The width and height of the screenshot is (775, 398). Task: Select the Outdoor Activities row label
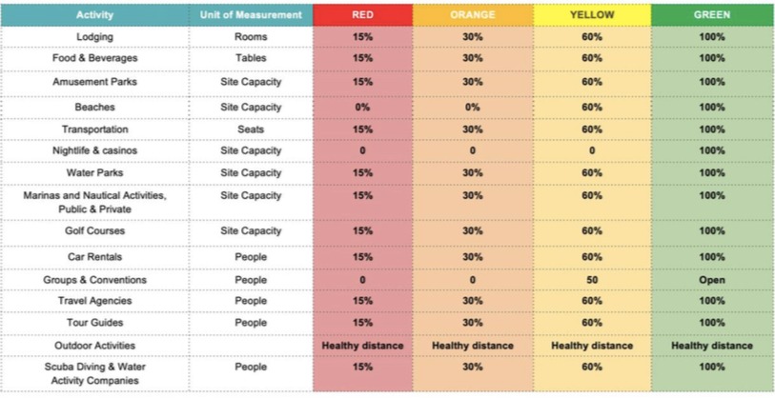click(x=95, y=346)
